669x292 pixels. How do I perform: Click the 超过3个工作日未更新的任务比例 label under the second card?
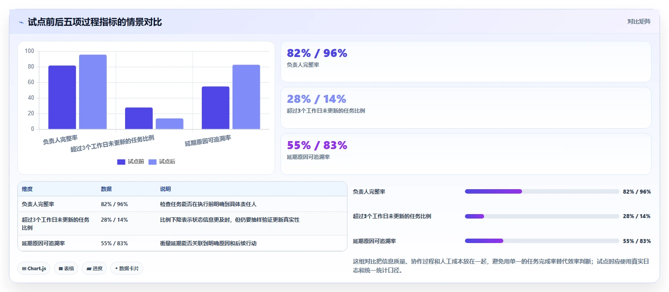tap(326, 111)
